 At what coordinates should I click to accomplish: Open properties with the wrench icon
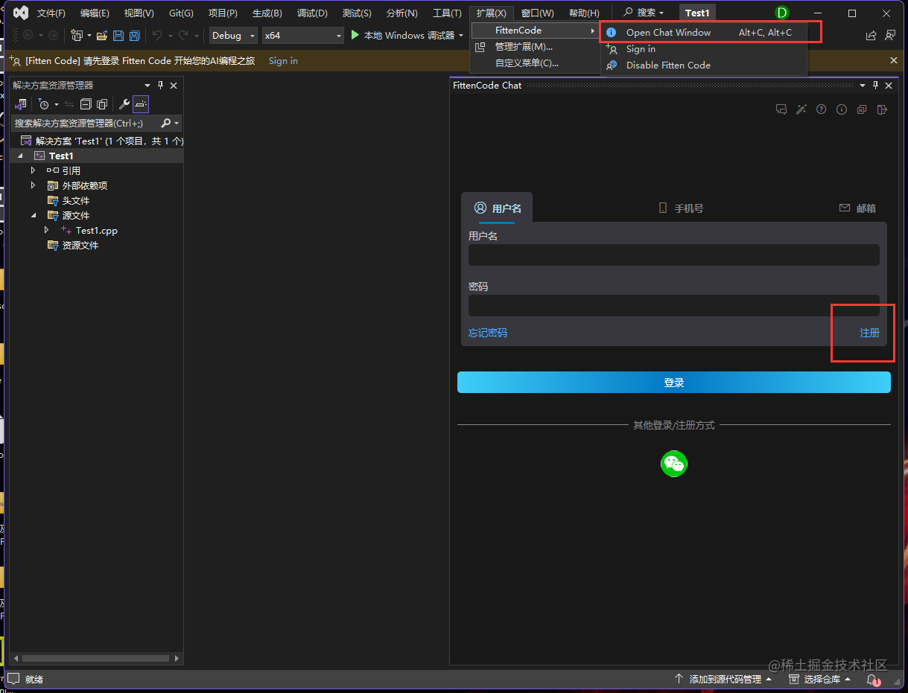(124, 104)
